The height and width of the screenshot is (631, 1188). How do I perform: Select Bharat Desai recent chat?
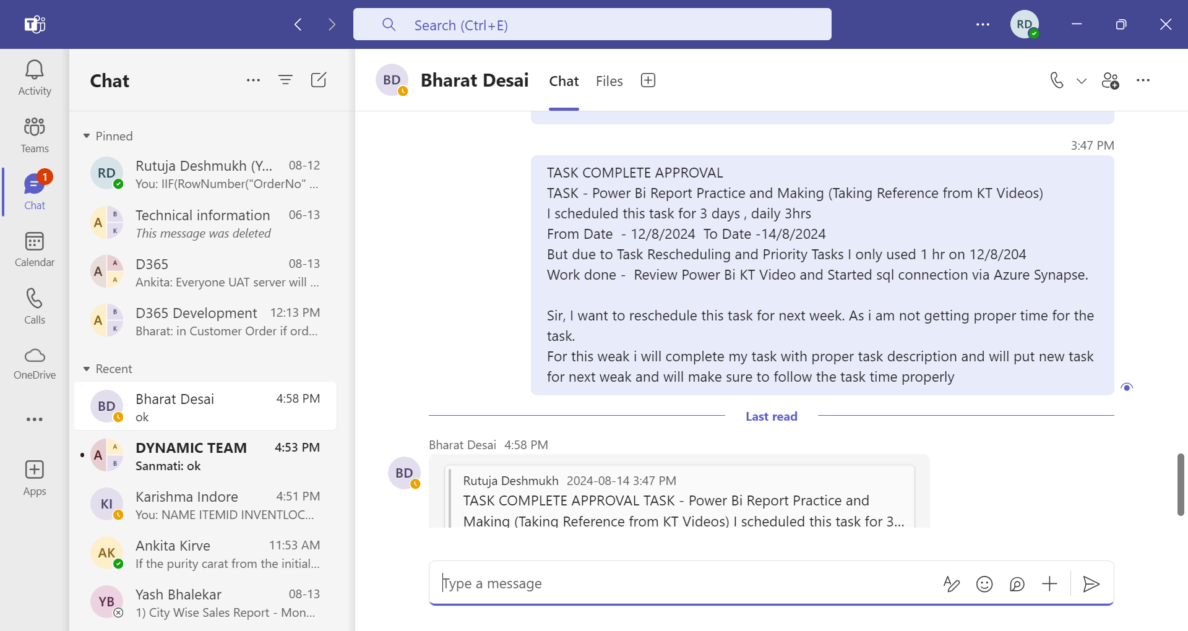click(205, 406)
